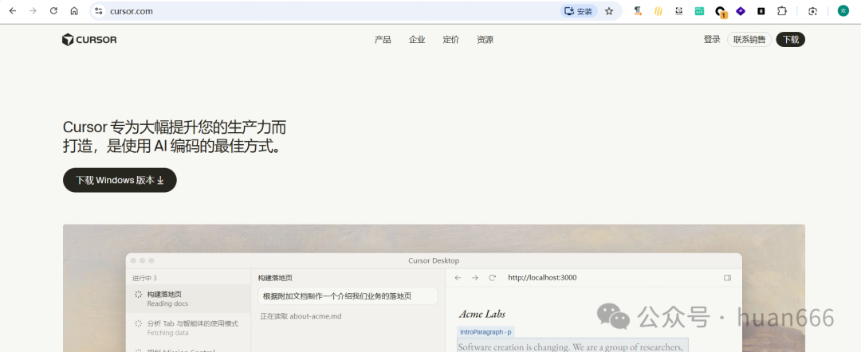Open the purple diamond extension icon
The image size is (861, 352).
(740, 11)
